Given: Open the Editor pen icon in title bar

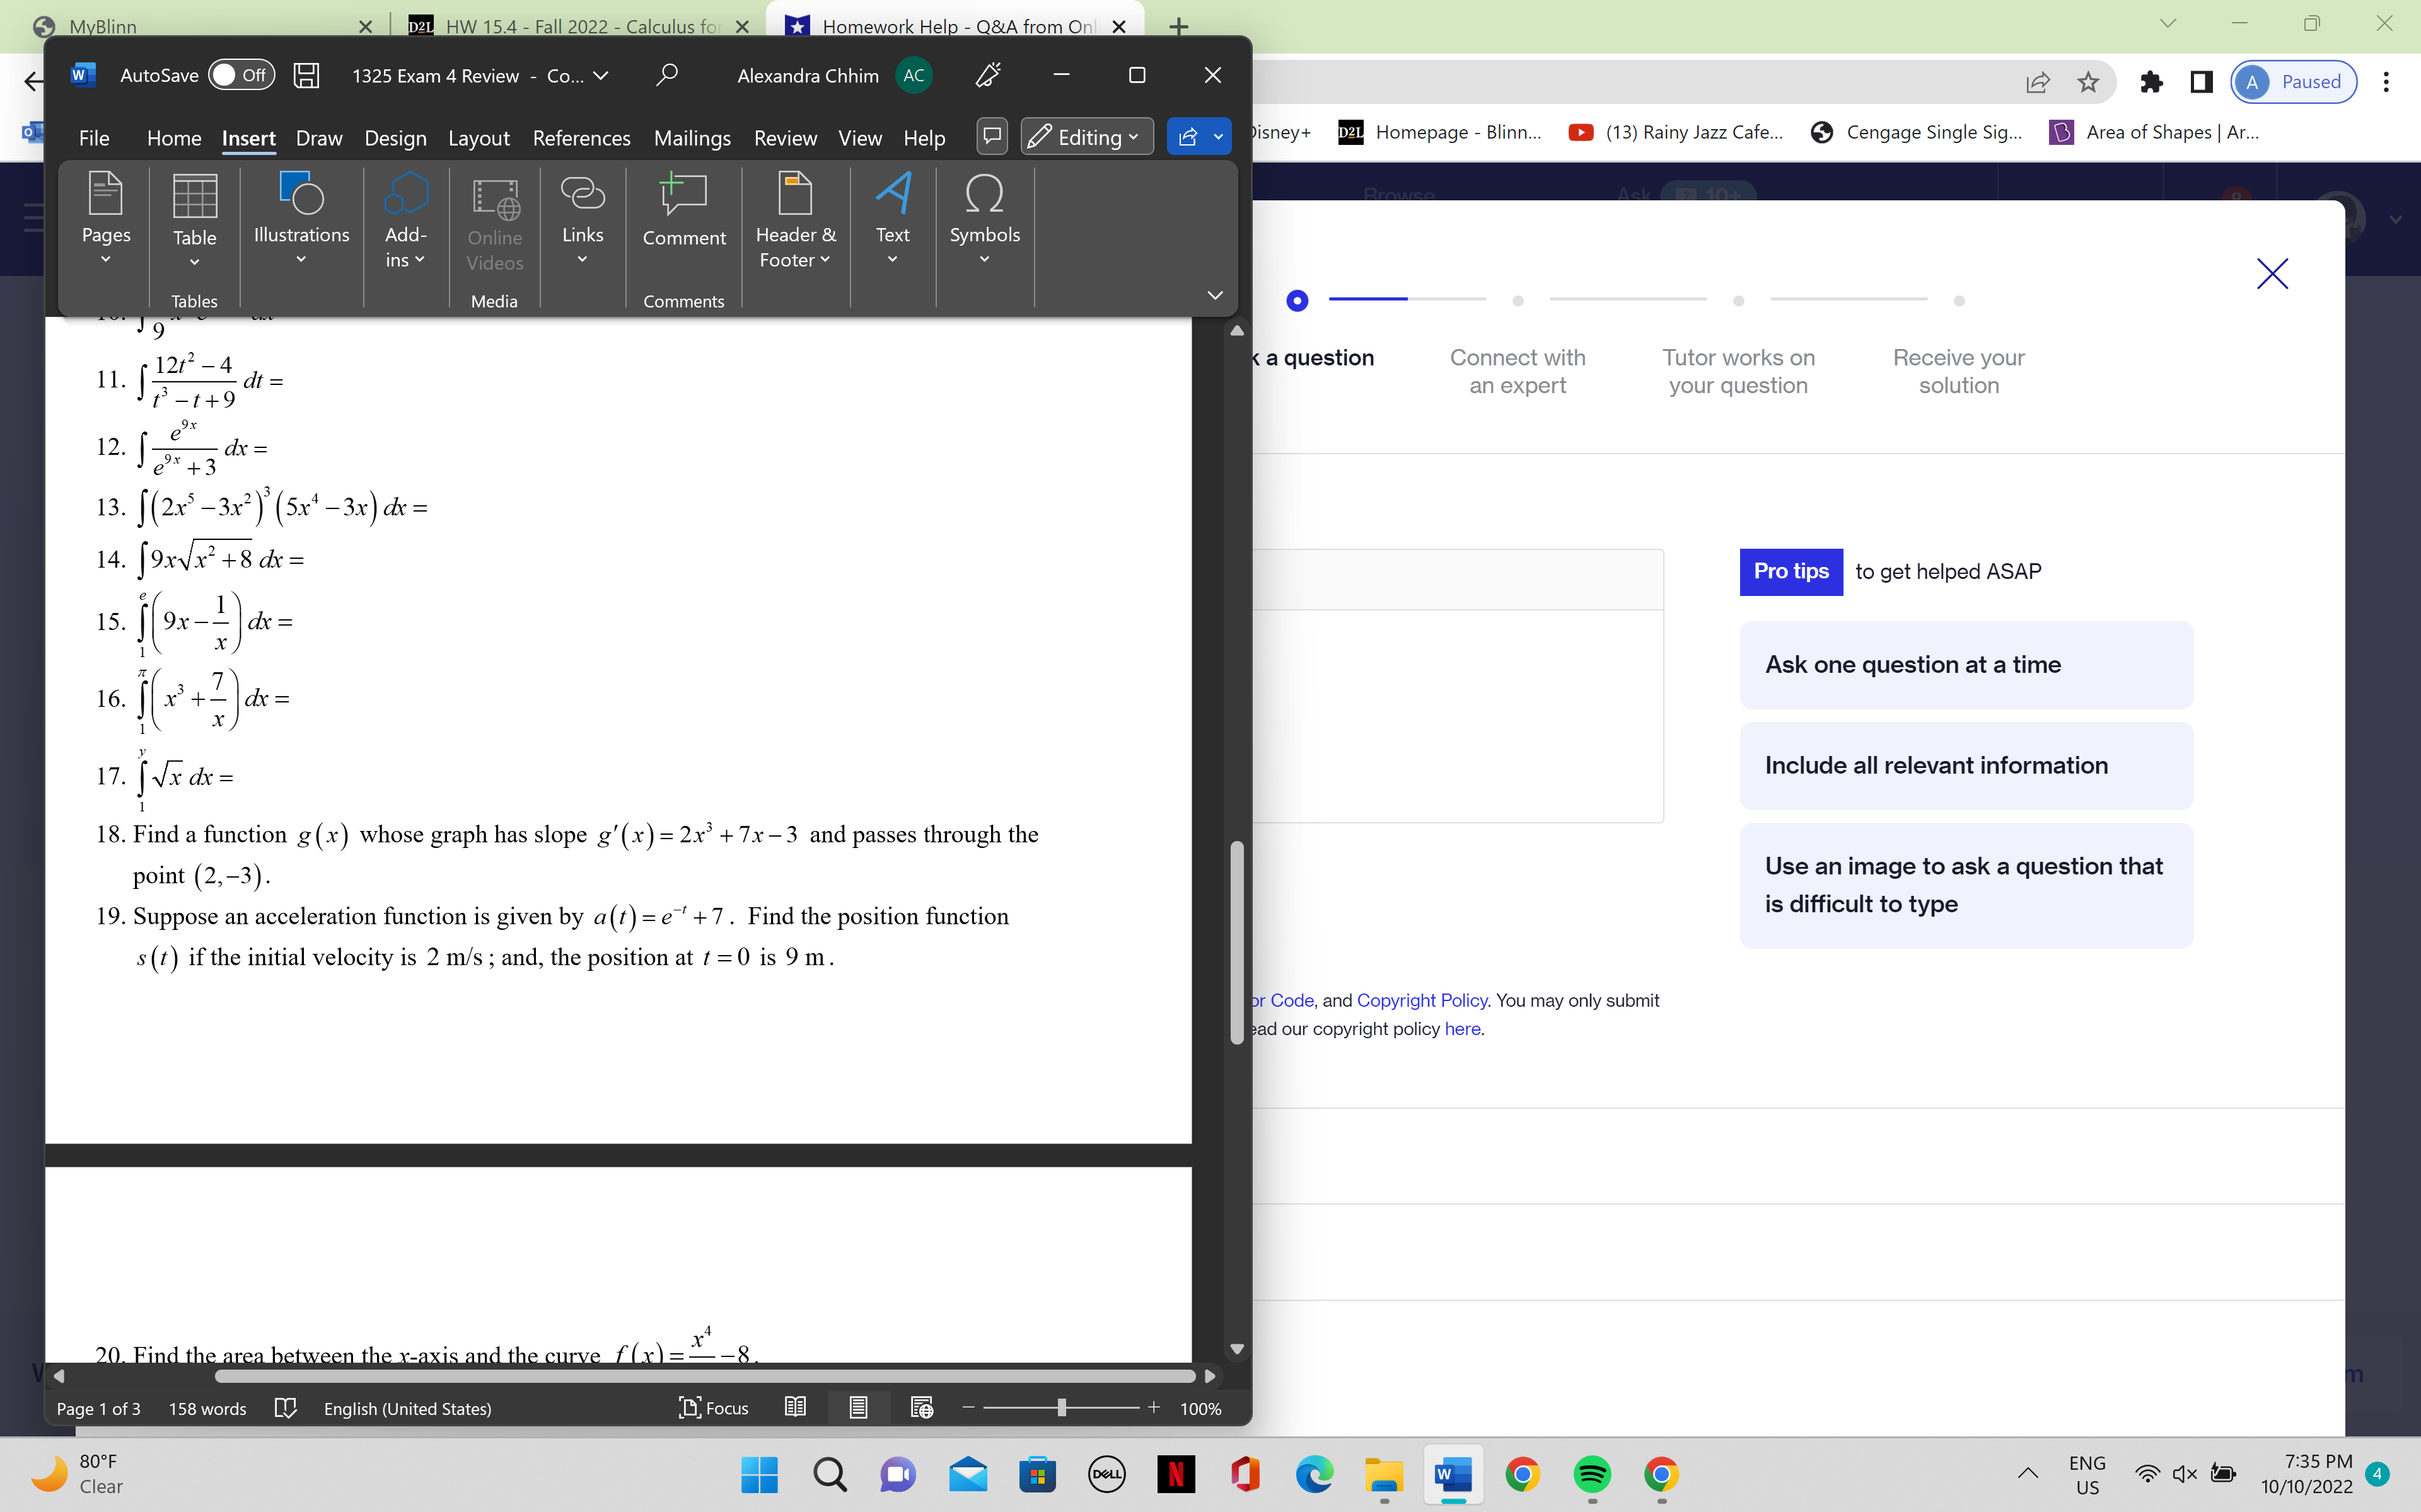Looking at the screenshot, I should (987, 75).
